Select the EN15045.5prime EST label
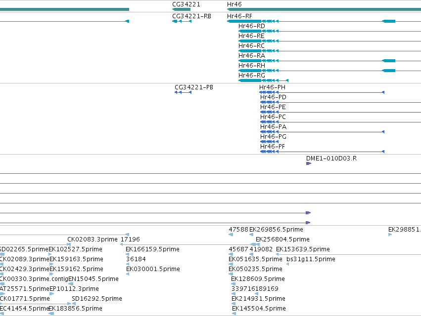421x316 pixels. point(94,279)
